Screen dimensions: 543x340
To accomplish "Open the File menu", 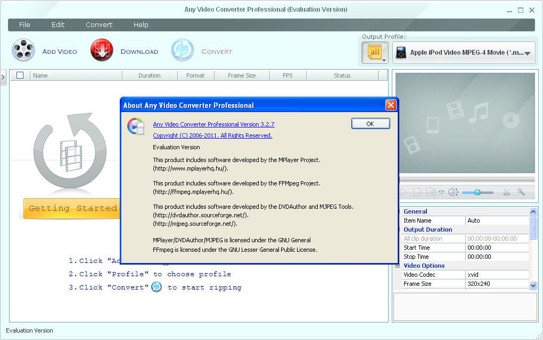I will click(x=24, y=25).
